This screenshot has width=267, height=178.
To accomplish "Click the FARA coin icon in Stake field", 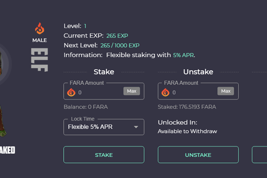I will pyautogui.click(x=71, y=93).
